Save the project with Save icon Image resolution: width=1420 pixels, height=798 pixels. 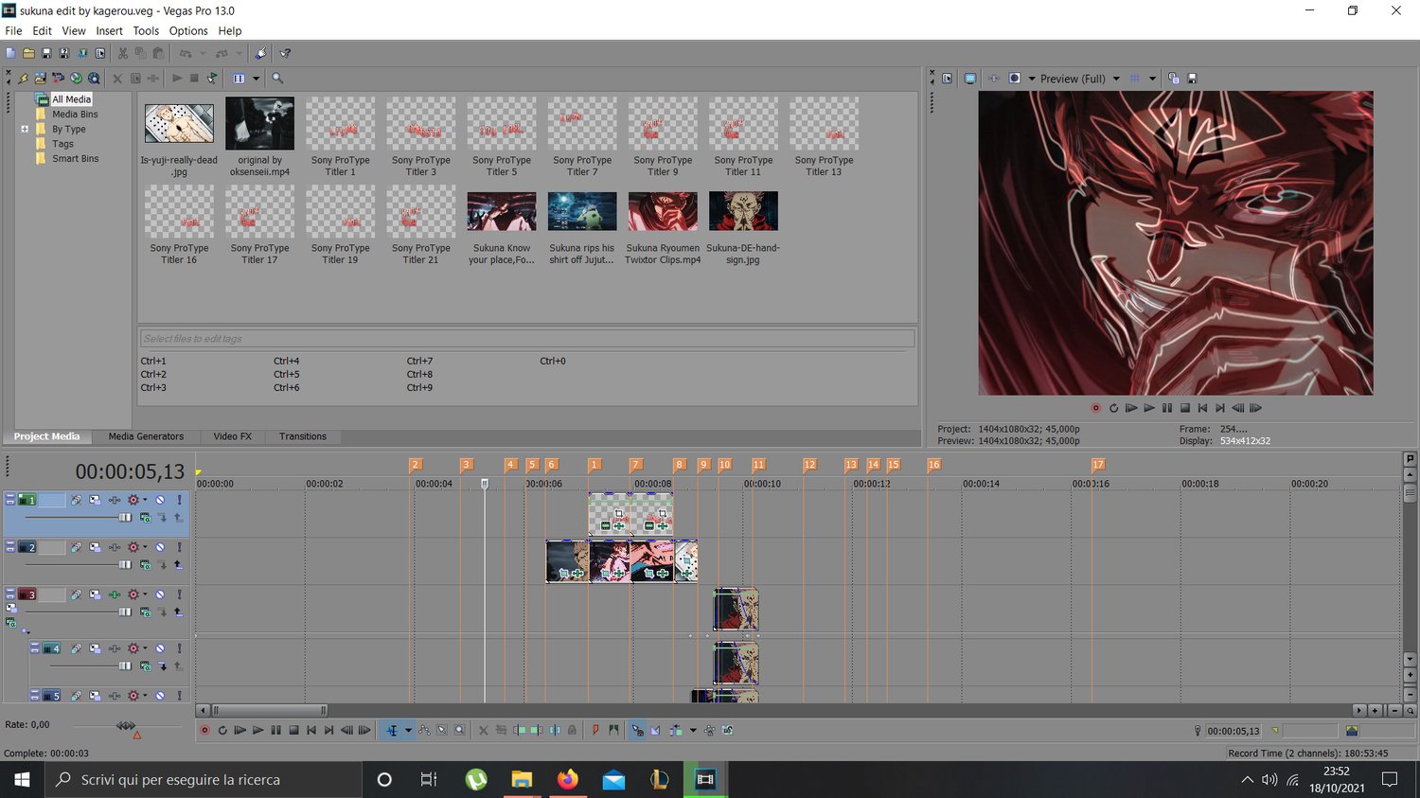[46, 53]
